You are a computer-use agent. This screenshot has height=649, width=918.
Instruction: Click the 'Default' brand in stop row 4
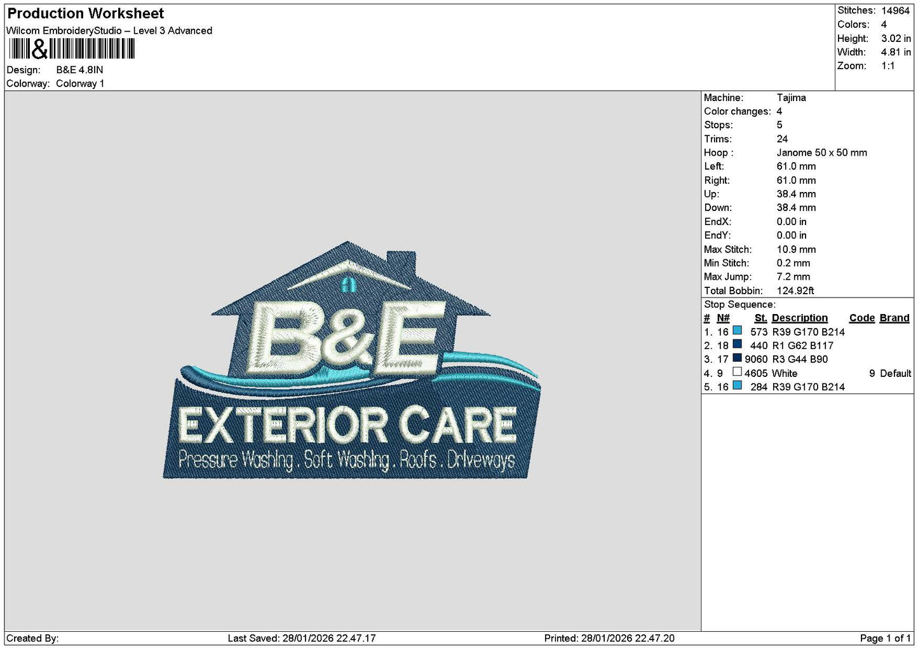tap(895, 373)
